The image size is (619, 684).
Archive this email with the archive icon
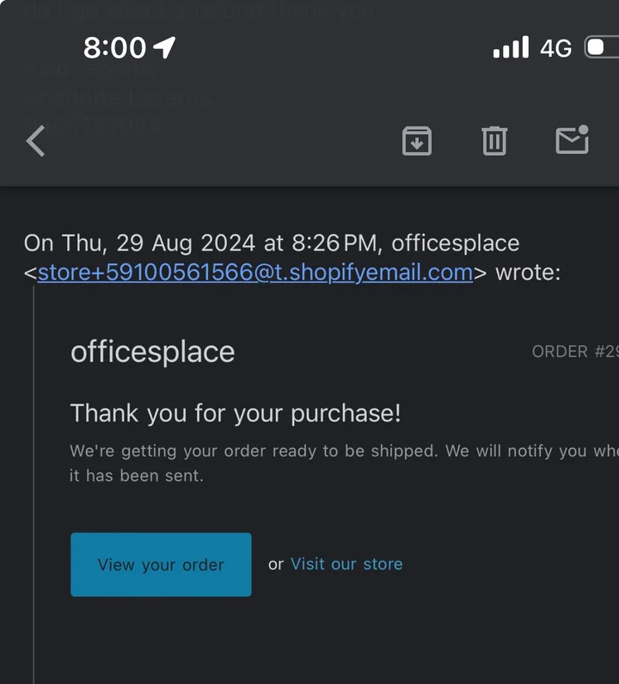click(417, 141)
